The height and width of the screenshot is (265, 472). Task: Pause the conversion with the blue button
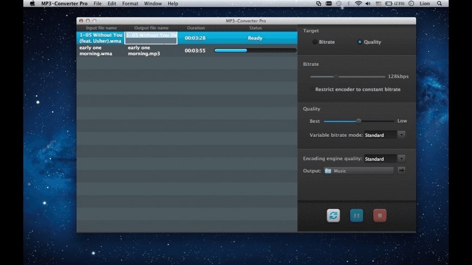click(356, 215)
